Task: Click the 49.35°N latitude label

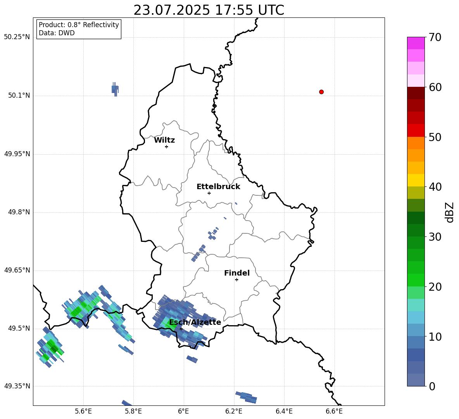Action: [x=17, y=386]
